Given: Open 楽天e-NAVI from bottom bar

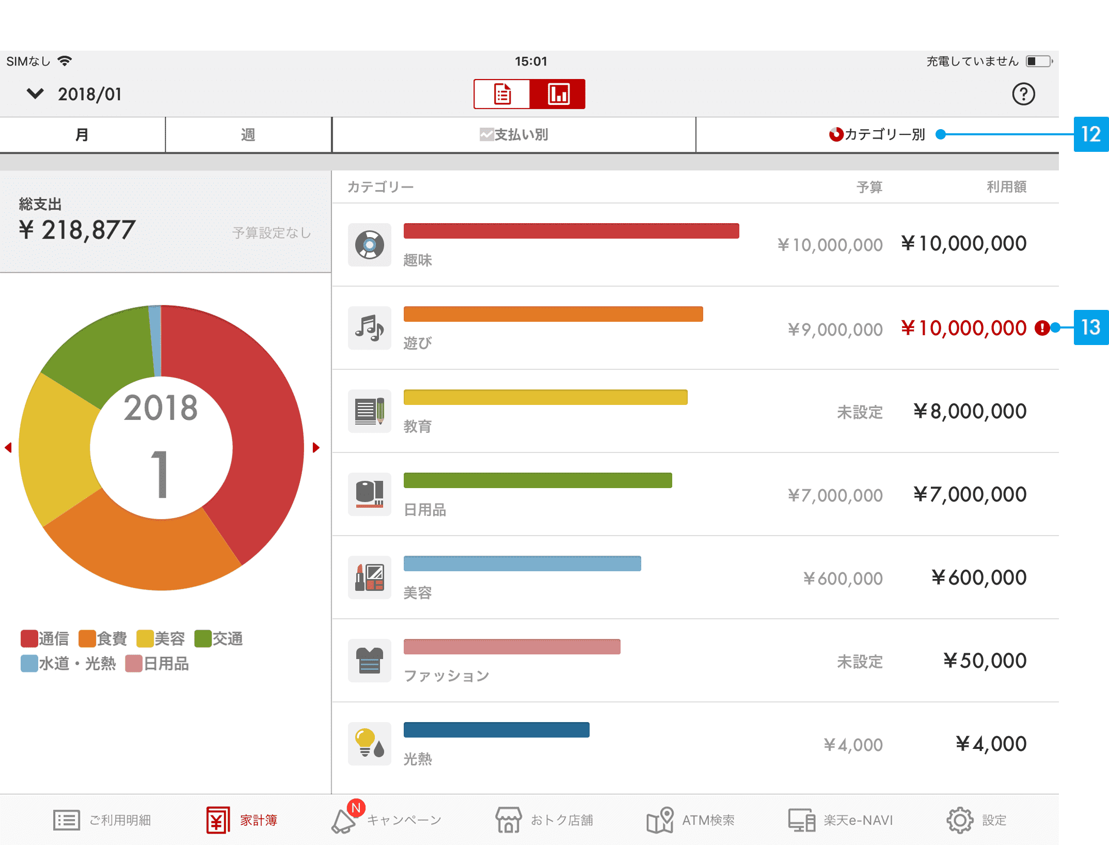Looking at the screenshot, I should click(841, 820).
